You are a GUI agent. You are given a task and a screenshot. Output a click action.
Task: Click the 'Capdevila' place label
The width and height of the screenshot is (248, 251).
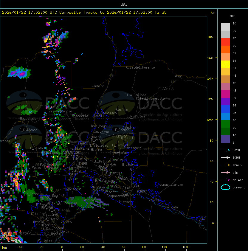80,116
